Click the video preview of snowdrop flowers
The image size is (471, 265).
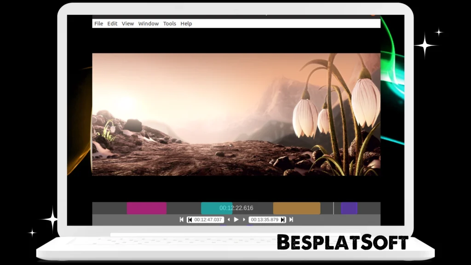coord(236,114)
